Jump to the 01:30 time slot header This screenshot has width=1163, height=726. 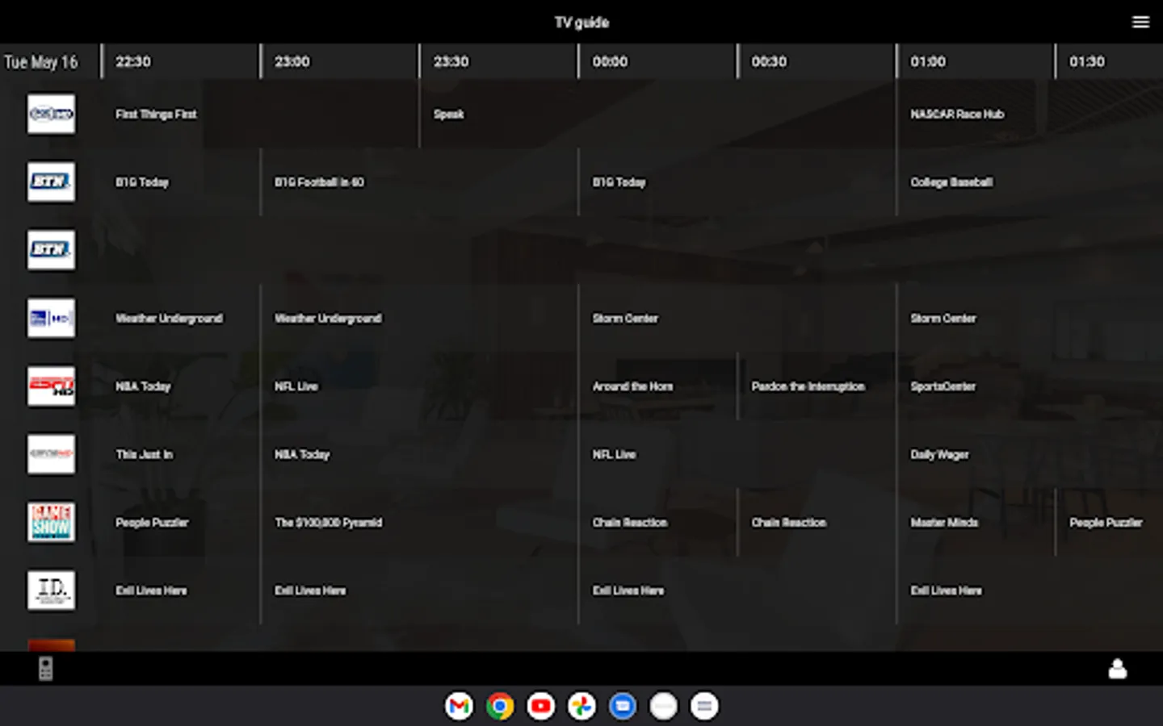coord(1087,61)
